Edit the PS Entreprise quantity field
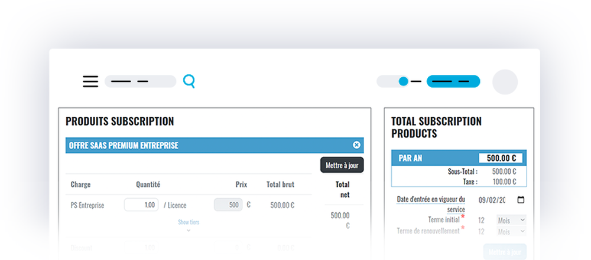 141,205
